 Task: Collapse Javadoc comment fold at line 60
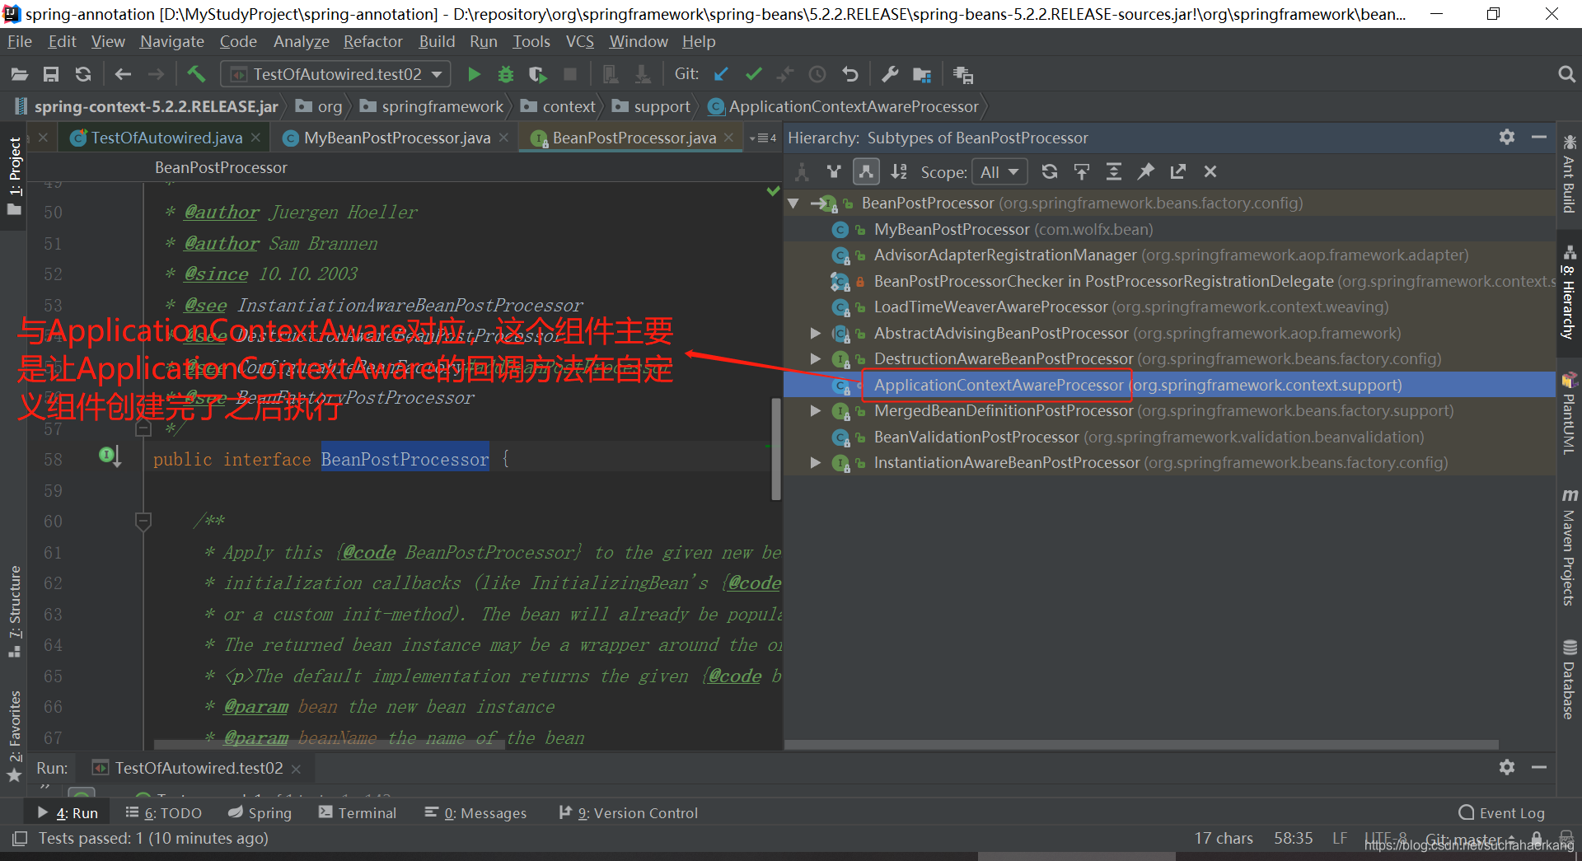pyautogui.click(x=143, y=522)
